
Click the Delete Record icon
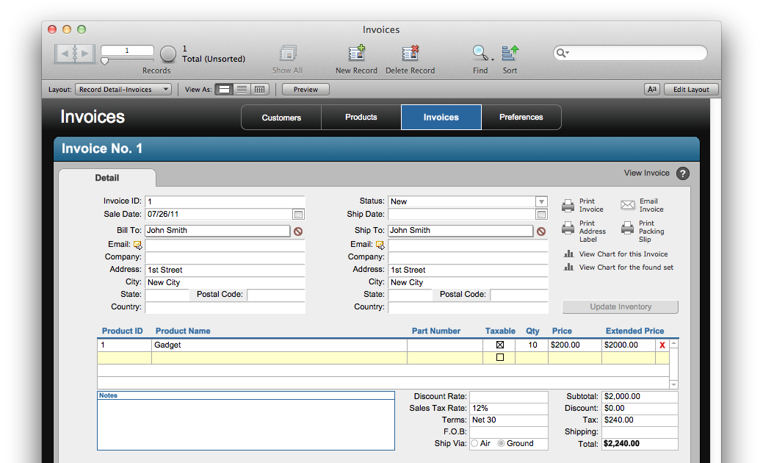(411, 53)
